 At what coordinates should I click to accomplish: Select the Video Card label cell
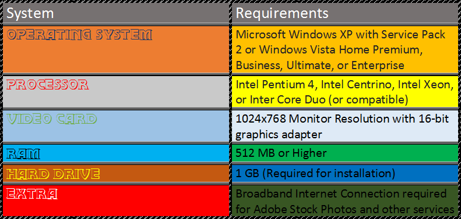coord(116,126)
